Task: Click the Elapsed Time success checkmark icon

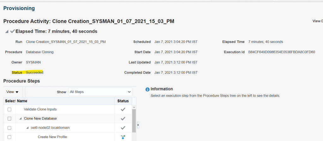Action: coord(13,31)
